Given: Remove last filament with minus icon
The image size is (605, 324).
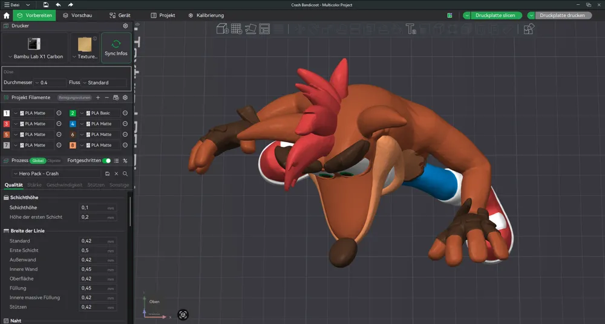Looking at the screenshot, I should [x=107, y=97].
